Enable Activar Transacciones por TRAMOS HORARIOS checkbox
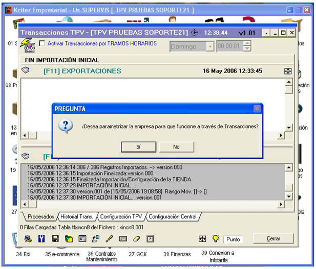Image resolution: width=316 pixels, height=269 pixels. (x=42, y=44)
